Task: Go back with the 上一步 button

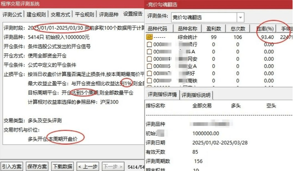Action: click(x=88, y=166)
